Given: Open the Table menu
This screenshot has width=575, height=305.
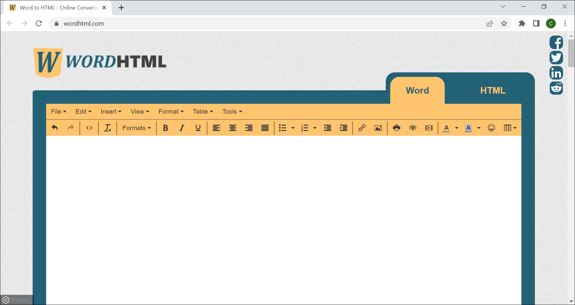Looking at the screenshot, I should pos(203,112).
